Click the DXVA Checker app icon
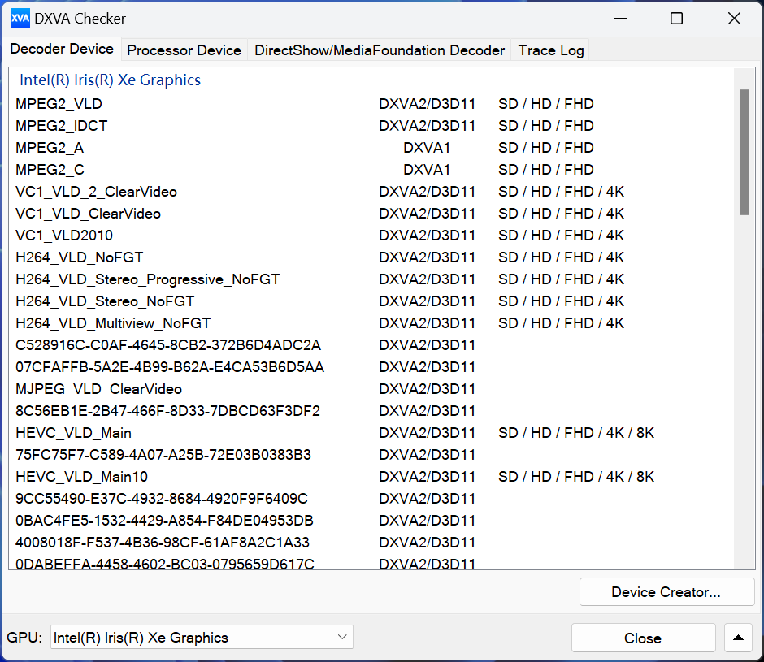This screenshot has width=764, height=662. 20,19
